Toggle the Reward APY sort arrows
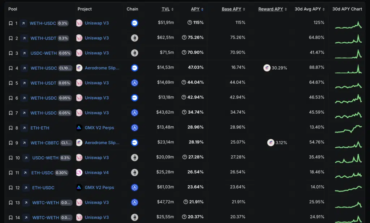Screen dimensions: 370x223 285,9
